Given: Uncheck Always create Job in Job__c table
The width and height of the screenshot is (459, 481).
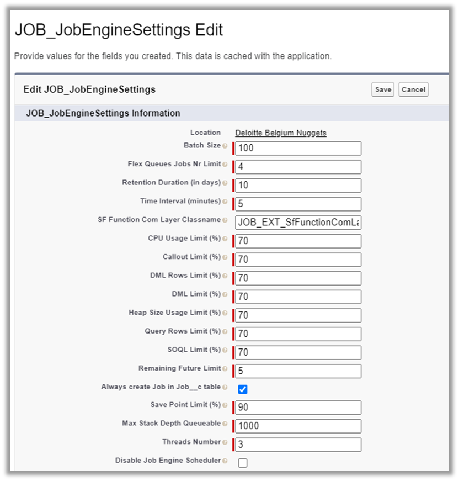Looking at the screenshot, I should coord(243,389).
